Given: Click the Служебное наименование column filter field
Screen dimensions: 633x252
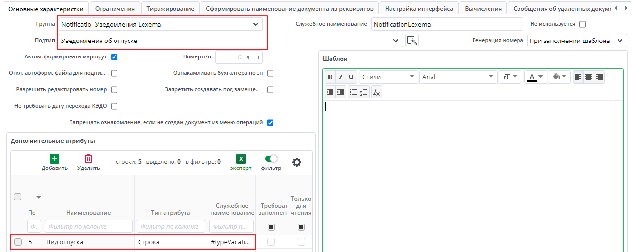Looking at the screenshot, I should (231, 226).
